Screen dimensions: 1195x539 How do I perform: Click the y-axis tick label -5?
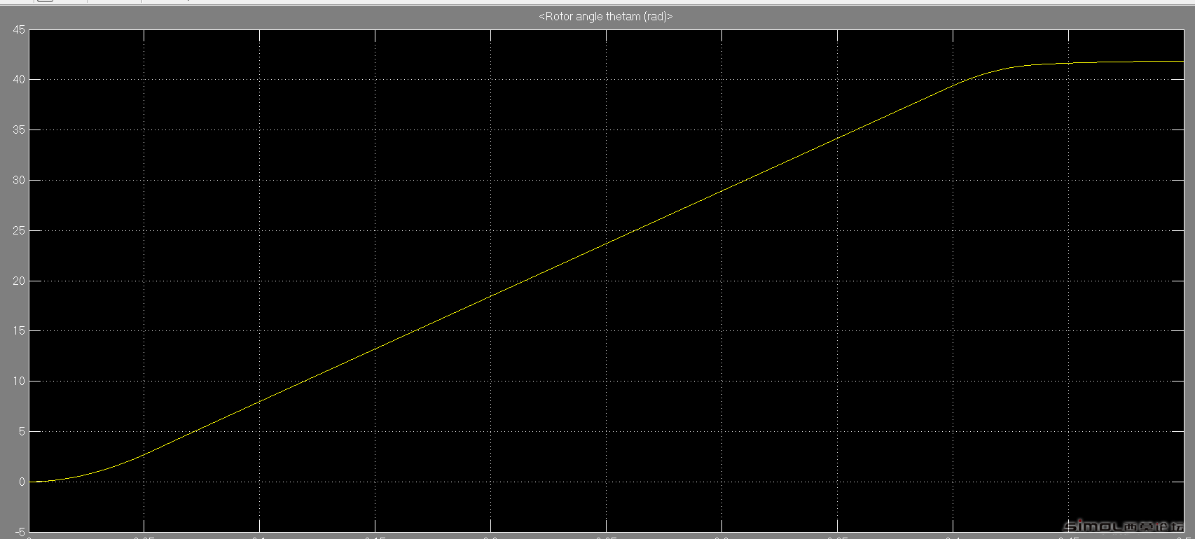pyautogui.click(x=20, y=532)
